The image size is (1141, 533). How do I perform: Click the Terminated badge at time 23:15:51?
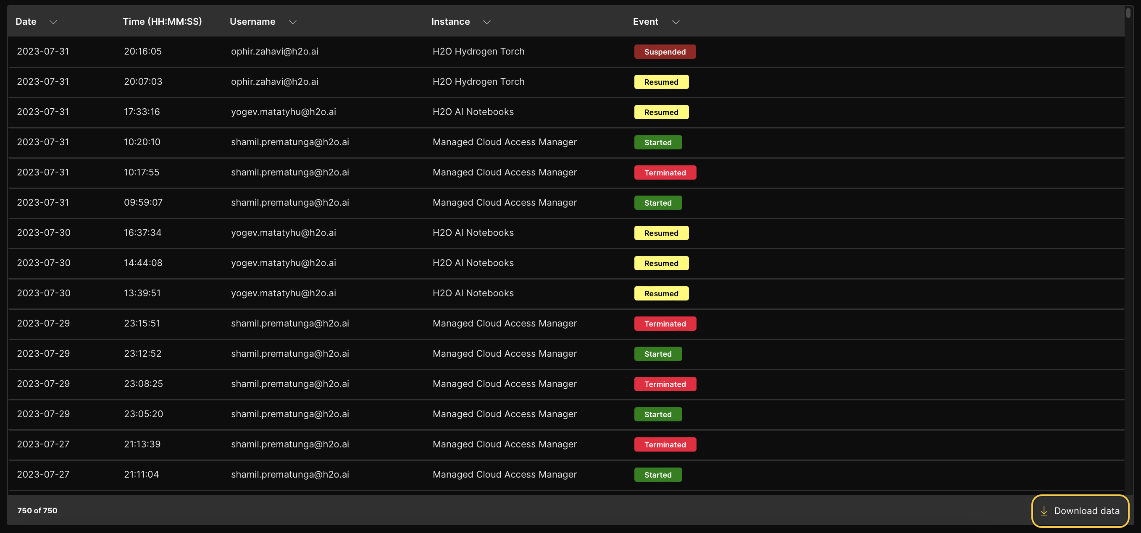coord(665,323)
